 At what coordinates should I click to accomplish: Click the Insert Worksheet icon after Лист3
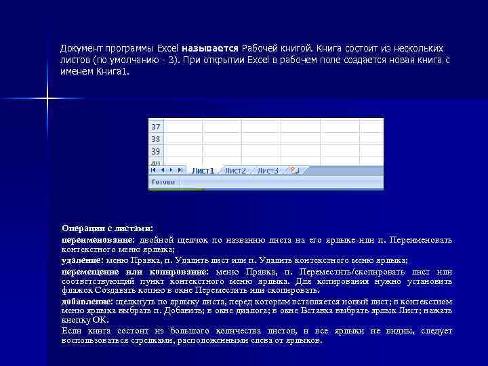pos(294,170)
